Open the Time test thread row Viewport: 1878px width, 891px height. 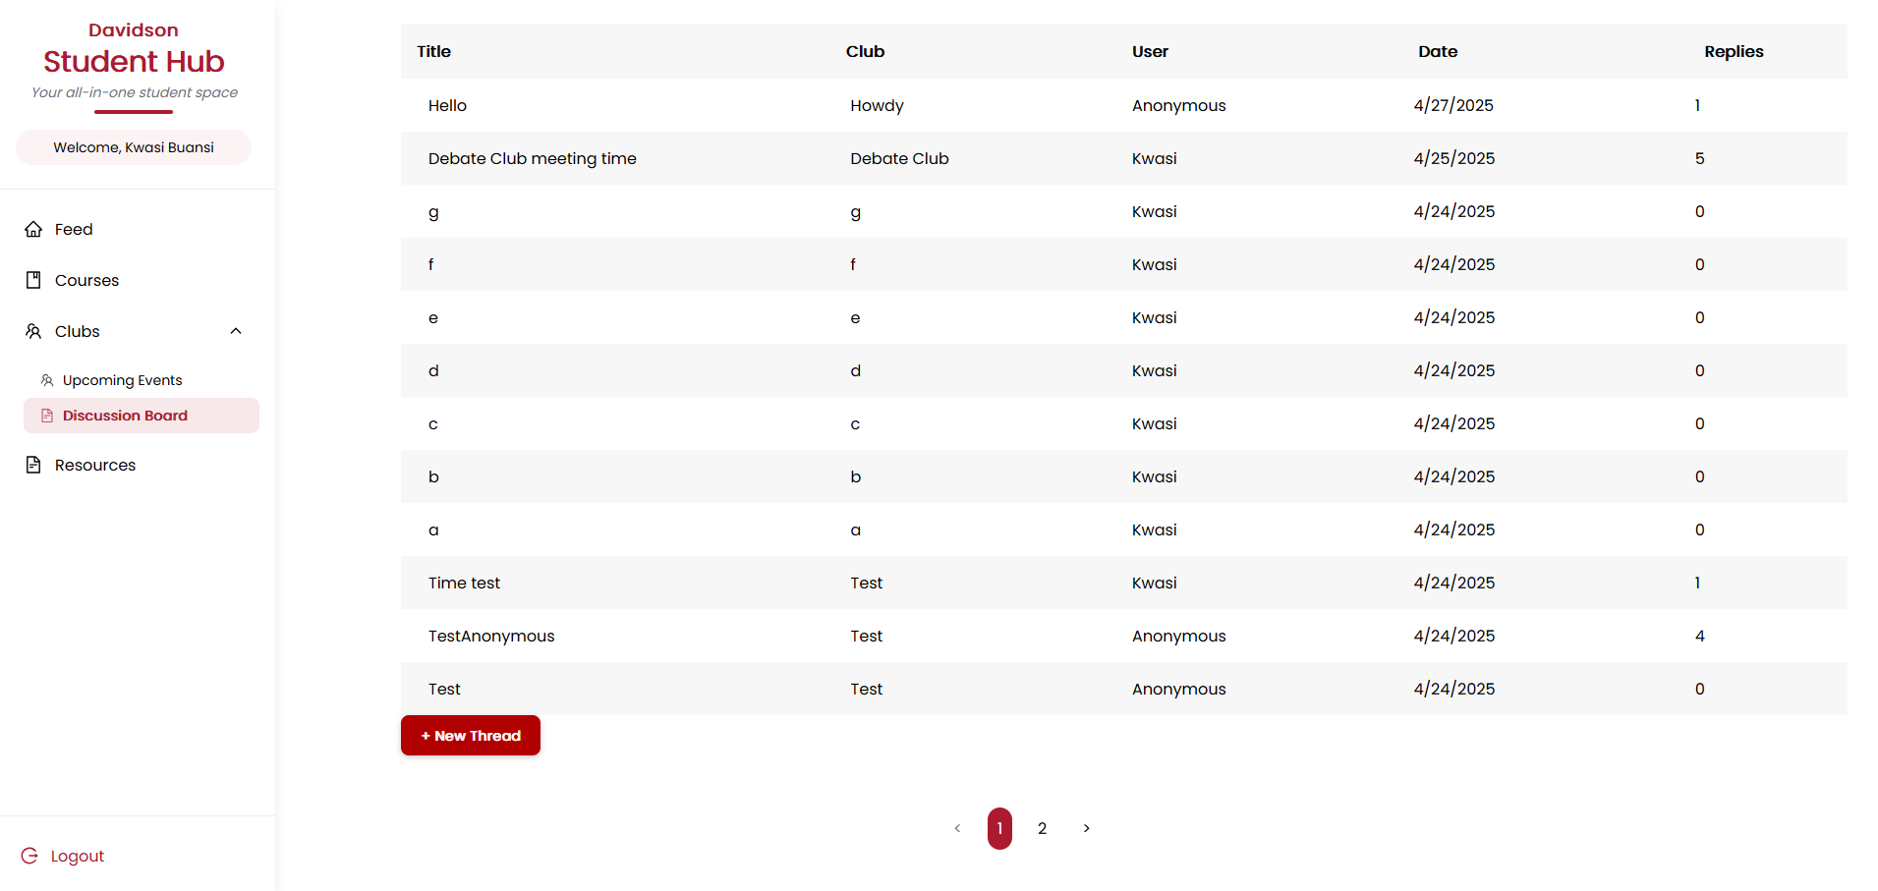[1124, 583]
